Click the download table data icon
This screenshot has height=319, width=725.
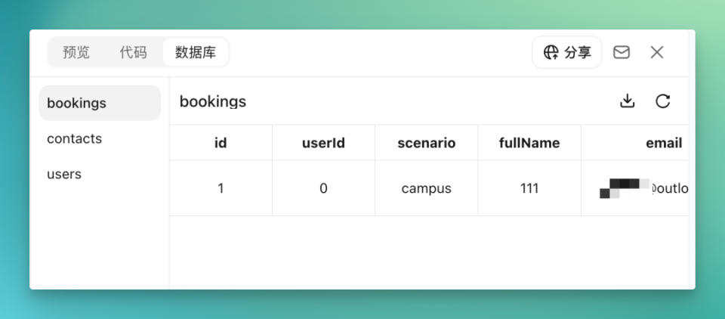click(x=627, y=101)
